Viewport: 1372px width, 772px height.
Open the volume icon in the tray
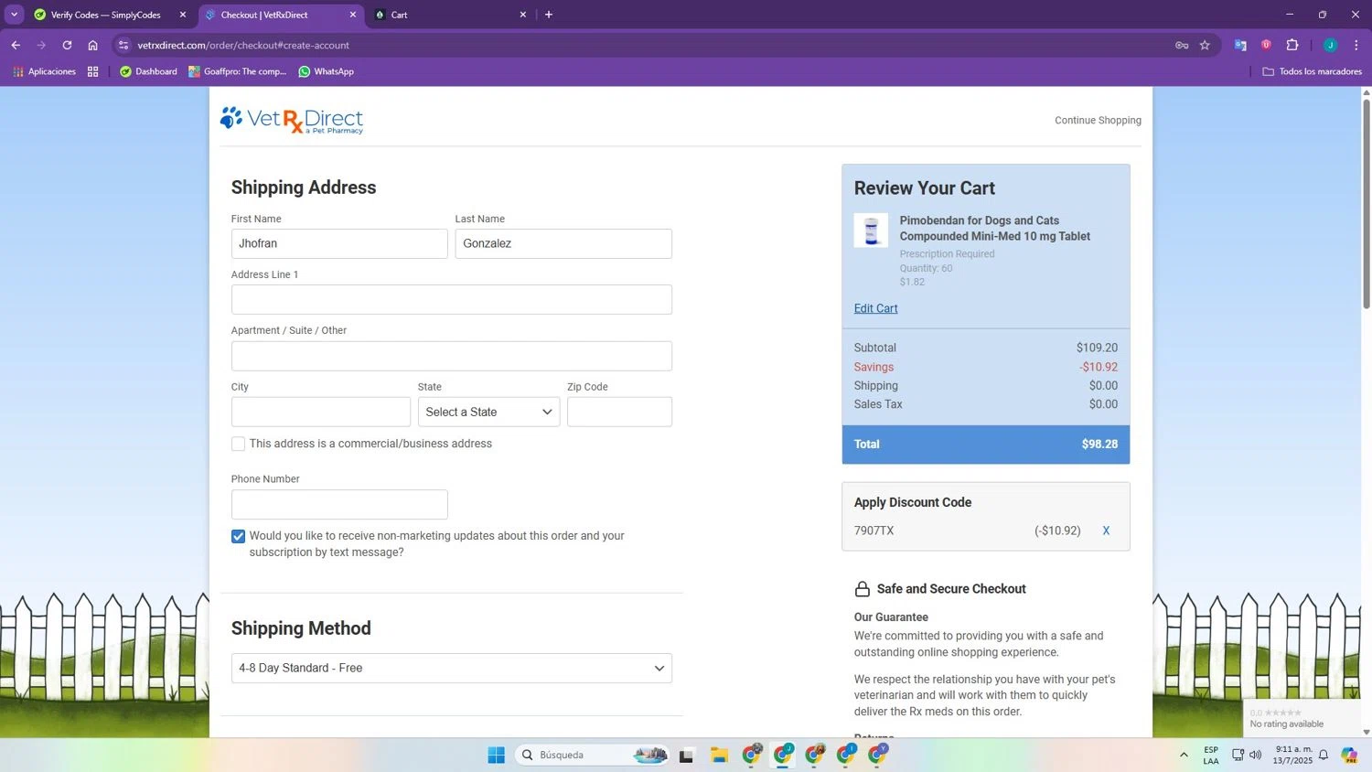(x=1256, y=755)
